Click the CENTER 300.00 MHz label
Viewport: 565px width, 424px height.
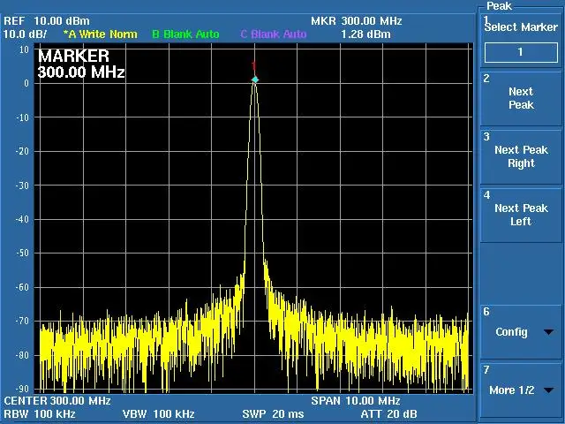click(57, 400)
